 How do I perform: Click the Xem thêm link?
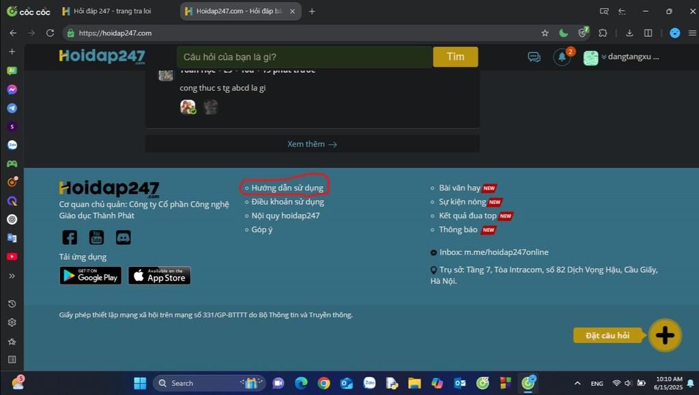tap(312, 144)
